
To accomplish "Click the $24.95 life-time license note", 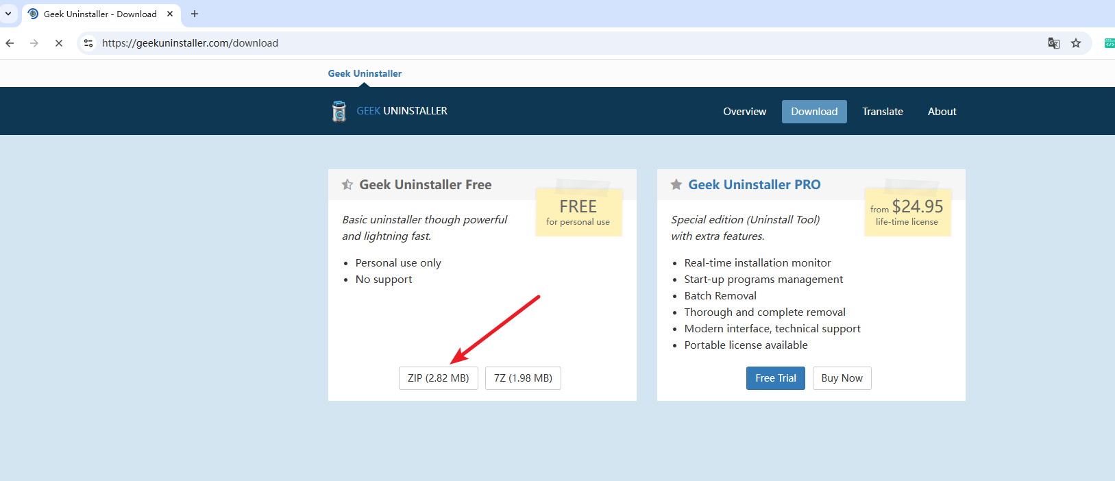I will point(907,212).
